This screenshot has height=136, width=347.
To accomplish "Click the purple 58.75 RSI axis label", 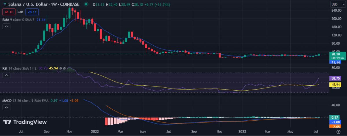I will pos(335,78).
